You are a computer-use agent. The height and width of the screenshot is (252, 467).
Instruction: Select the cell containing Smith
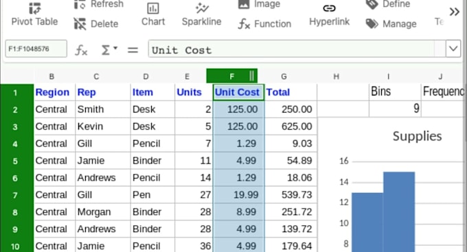click(x=103, y=109)
